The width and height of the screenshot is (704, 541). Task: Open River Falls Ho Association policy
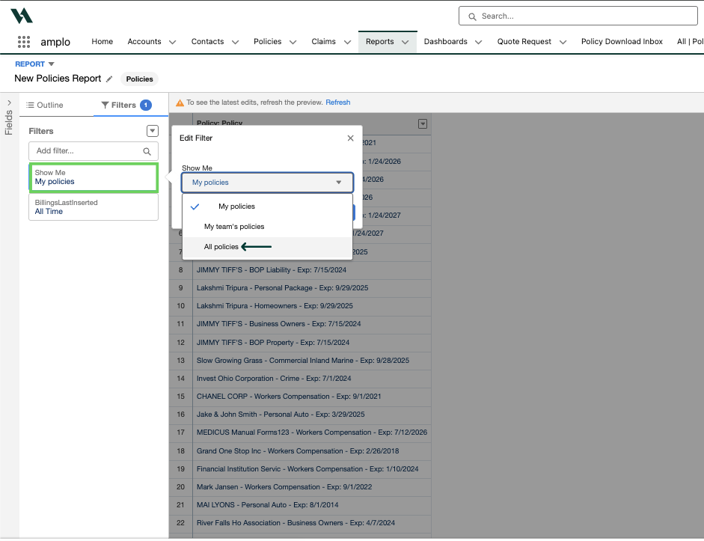[x=296, y=523]
